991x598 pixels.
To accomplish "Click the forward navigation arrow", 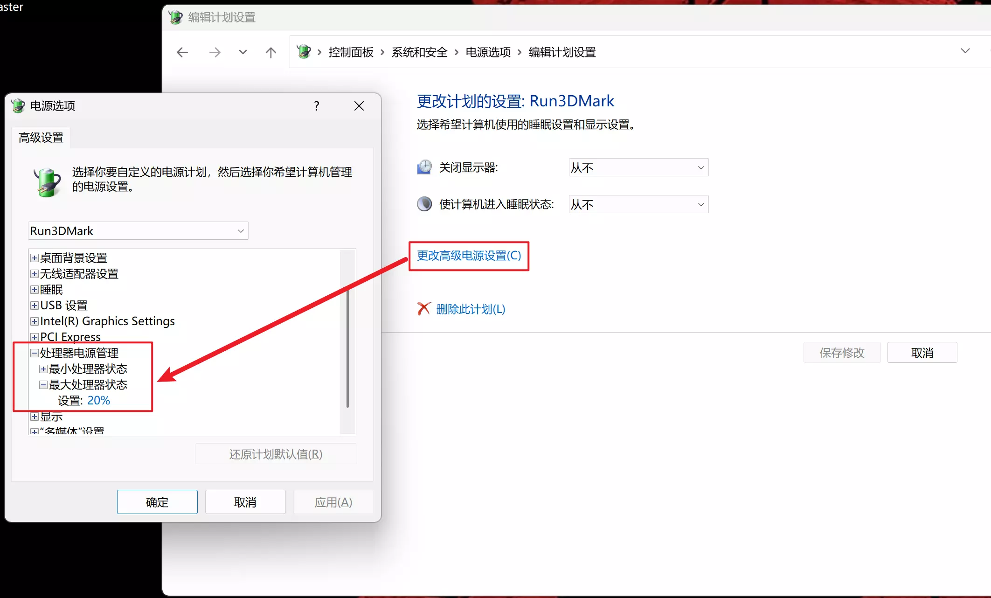I will pos(215,52).
